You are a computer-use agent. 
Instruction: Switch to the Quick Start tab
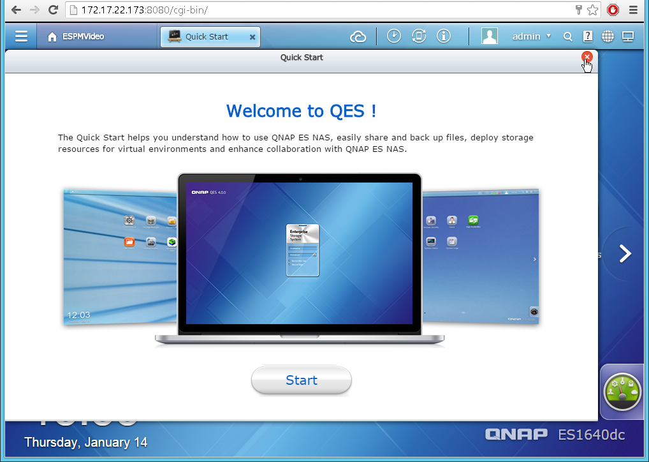[206, 37]
